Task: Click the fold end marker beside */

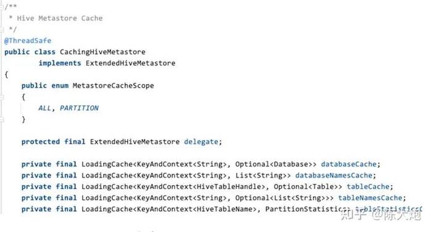Action: click(1, 29)
